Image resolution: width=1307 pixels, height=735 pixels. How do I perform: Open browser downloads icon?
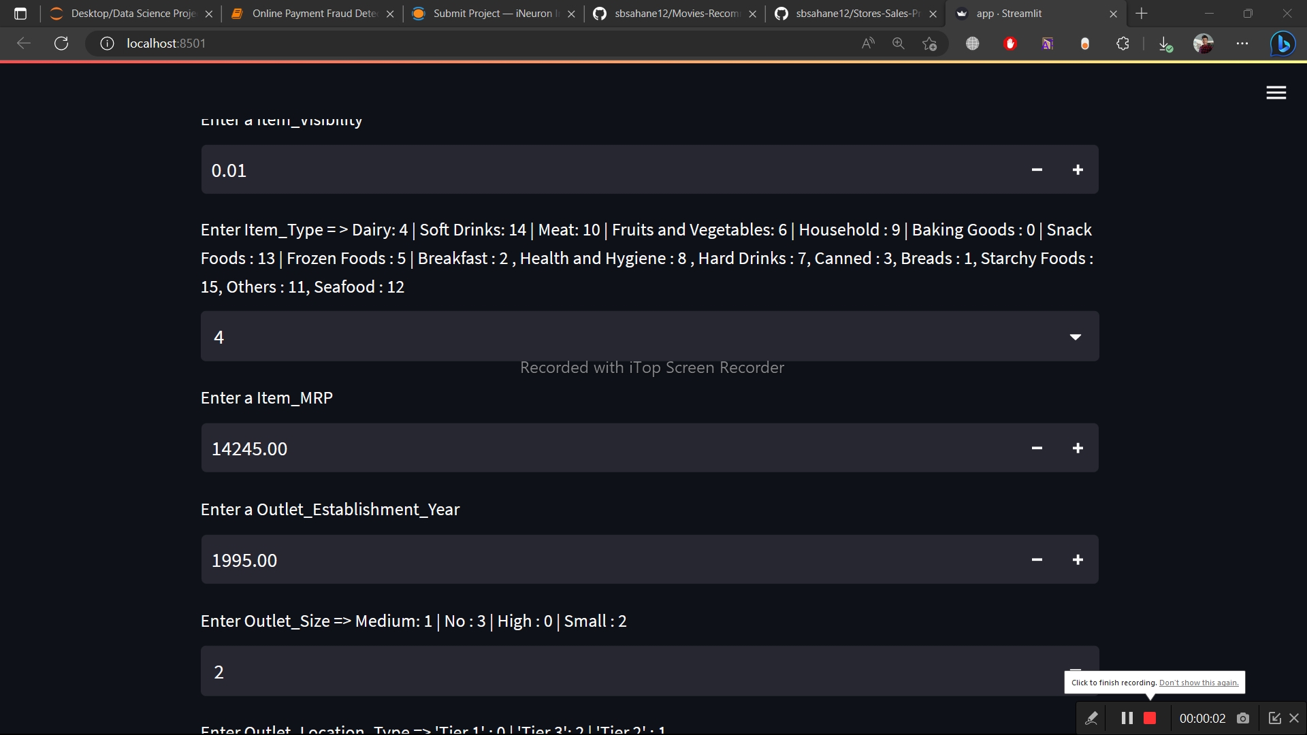1165,44
